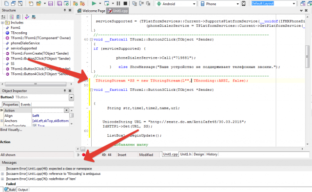
Task: Switch to the History tab
Action: click(x=212, y=154)
